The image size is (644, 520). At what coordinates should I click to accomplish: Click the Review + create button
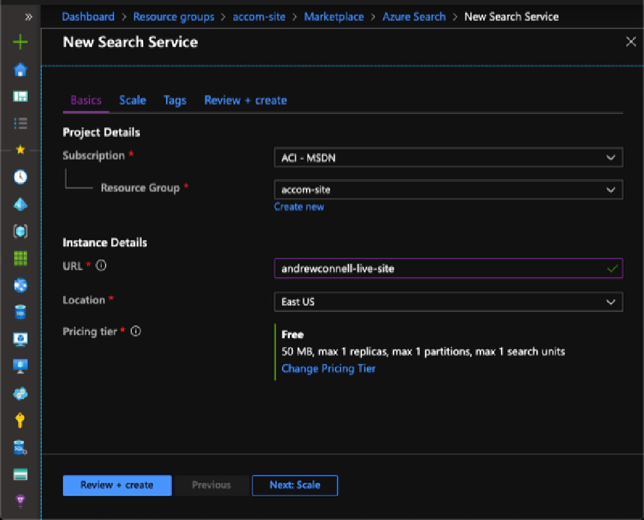click(117, 485)
